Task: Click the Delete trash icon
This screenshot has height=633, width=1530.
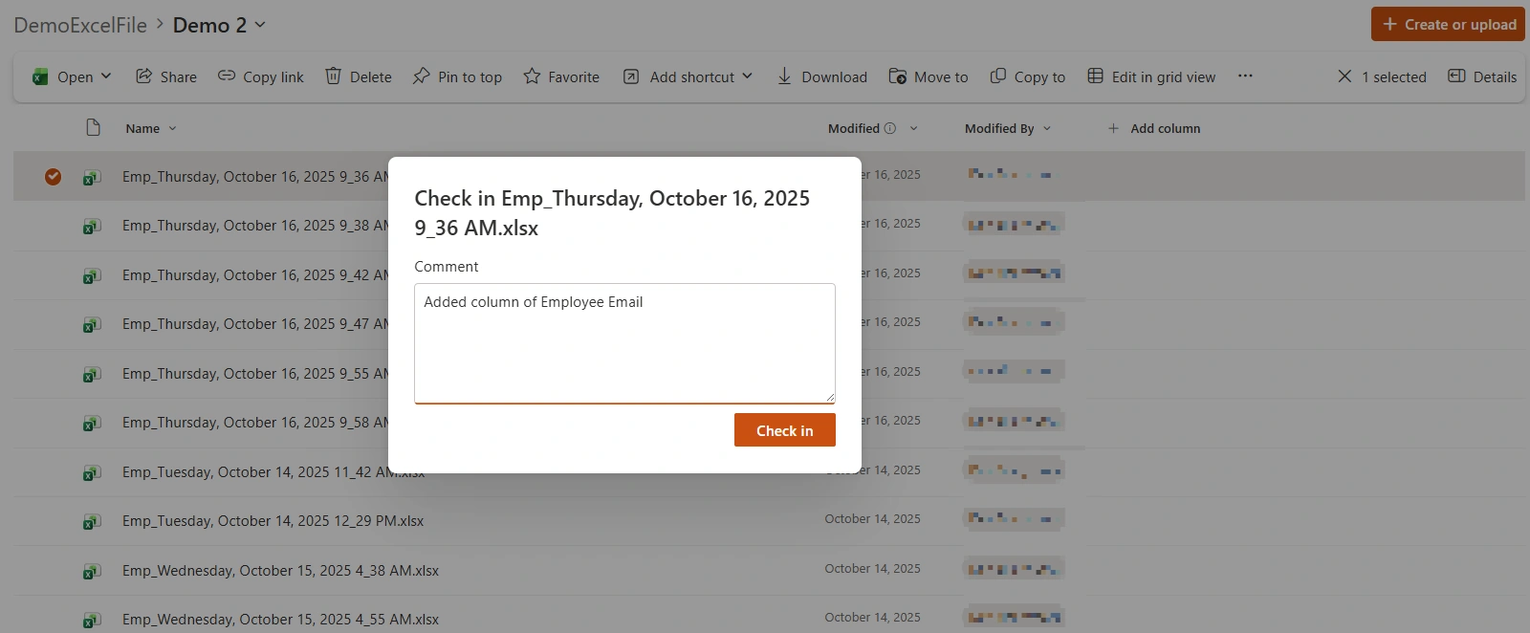Action: click(x=333, y=76)
